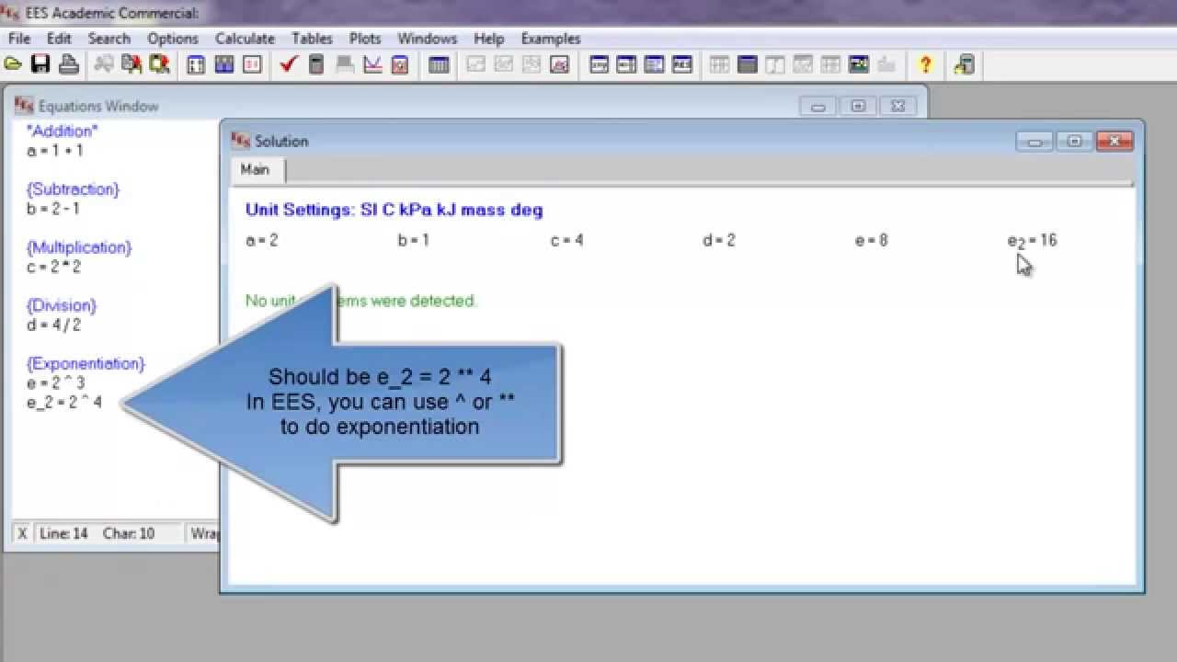Click the Unit Settings line in Solution
This screenshot has width=1177, height=662.
point(394,210)
